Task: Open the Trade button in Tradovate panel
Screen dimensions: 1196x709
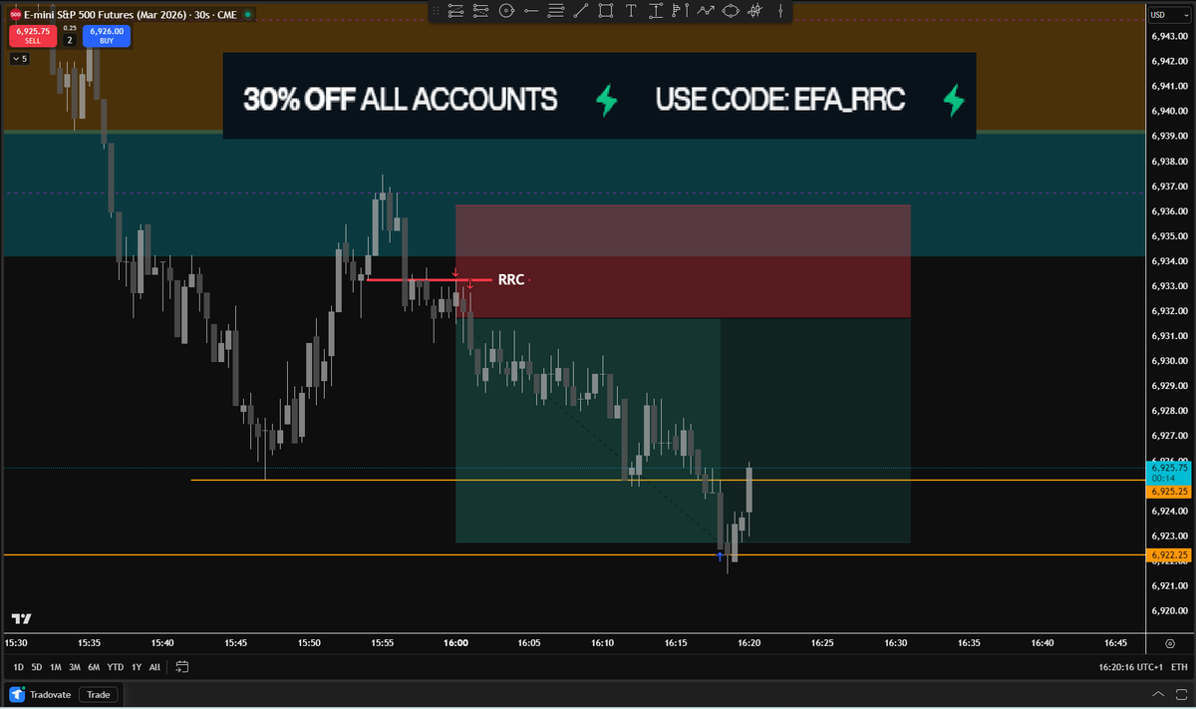Action: point(99,694)
